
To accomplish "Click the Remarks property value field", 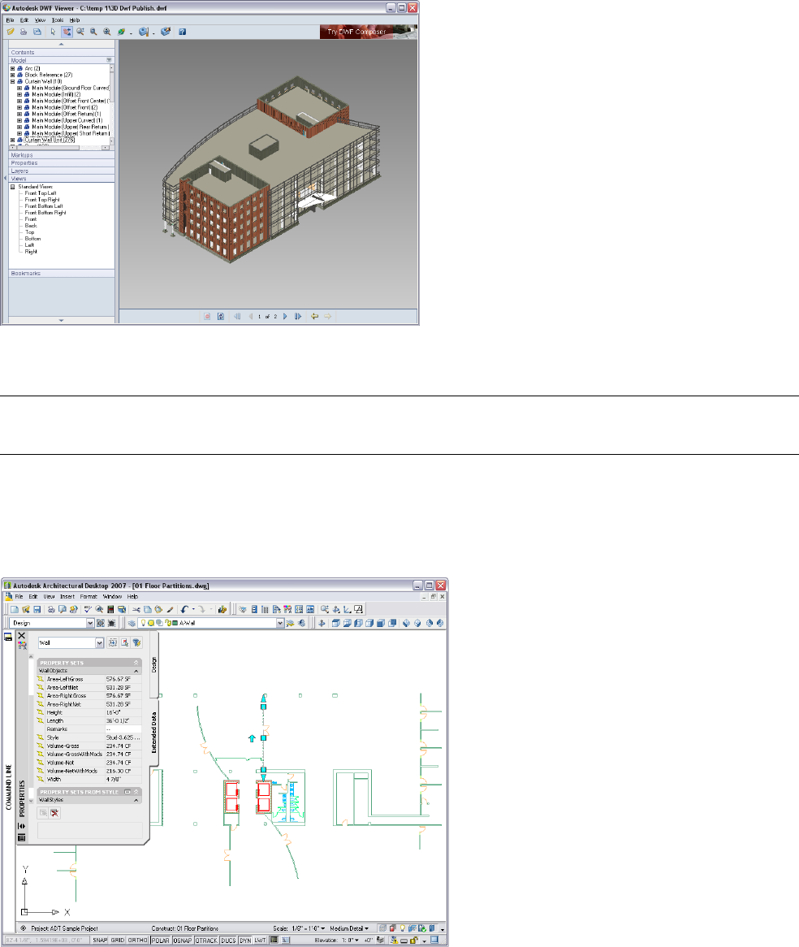I will [x=123, y=729].
